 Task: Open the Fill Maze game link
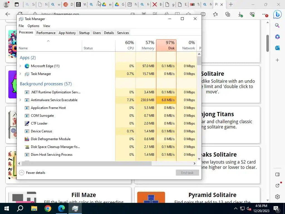[83, 195]
